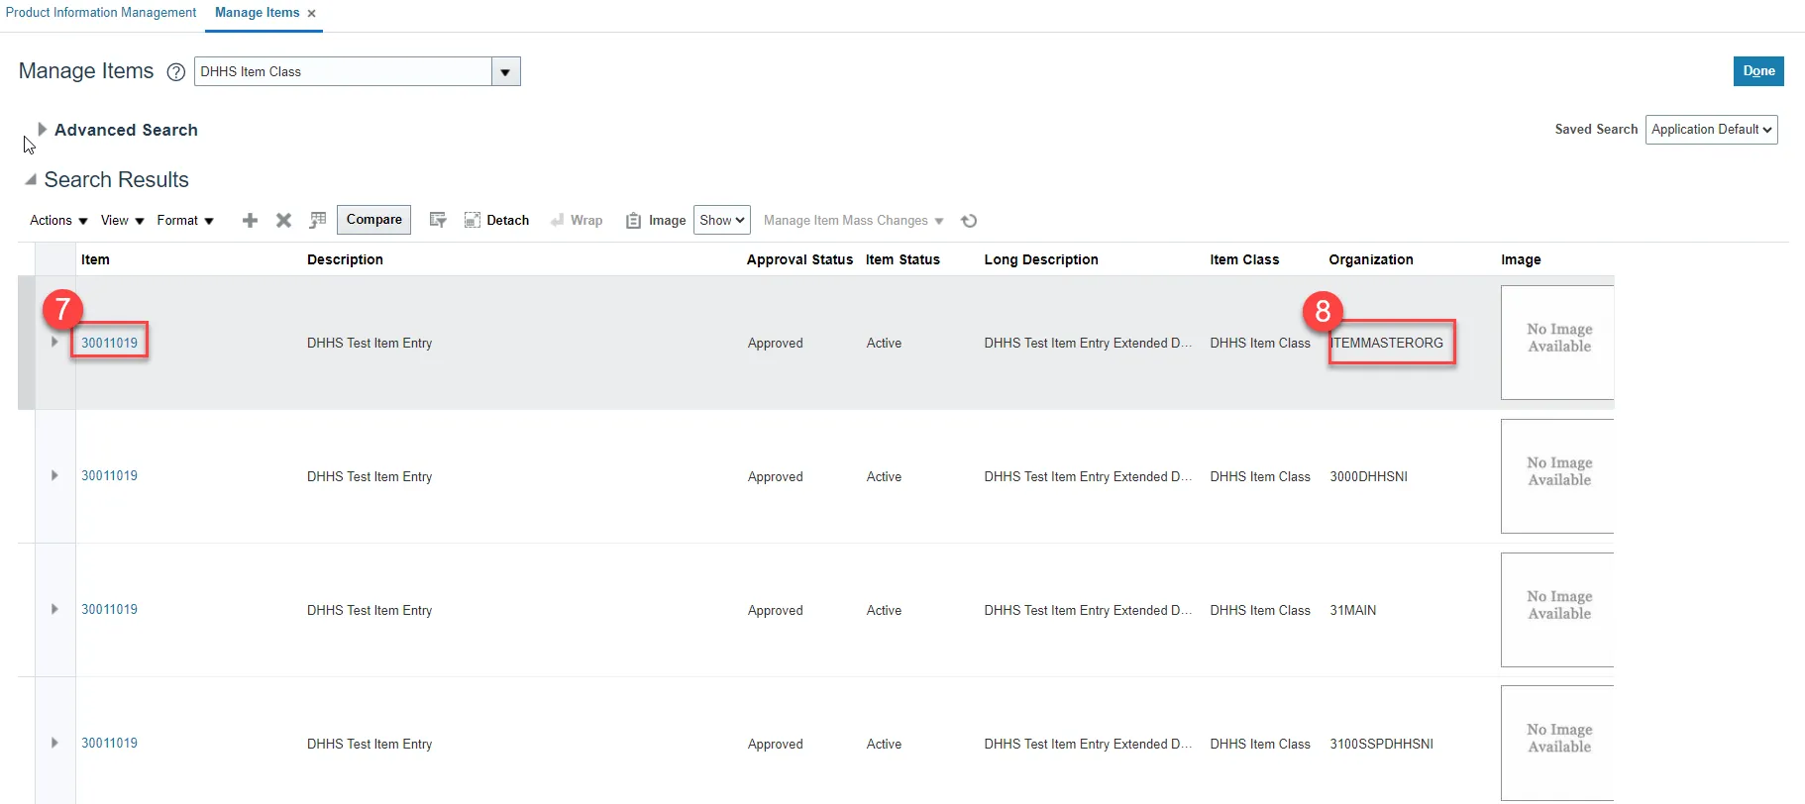
Task: Click the Create item plus icon
Action: coord(250,221)
